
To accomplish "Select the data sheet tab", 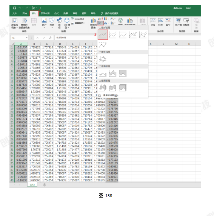I will 32,185.
